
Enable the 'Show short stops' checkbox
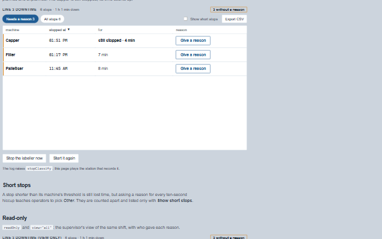(186, 19)
